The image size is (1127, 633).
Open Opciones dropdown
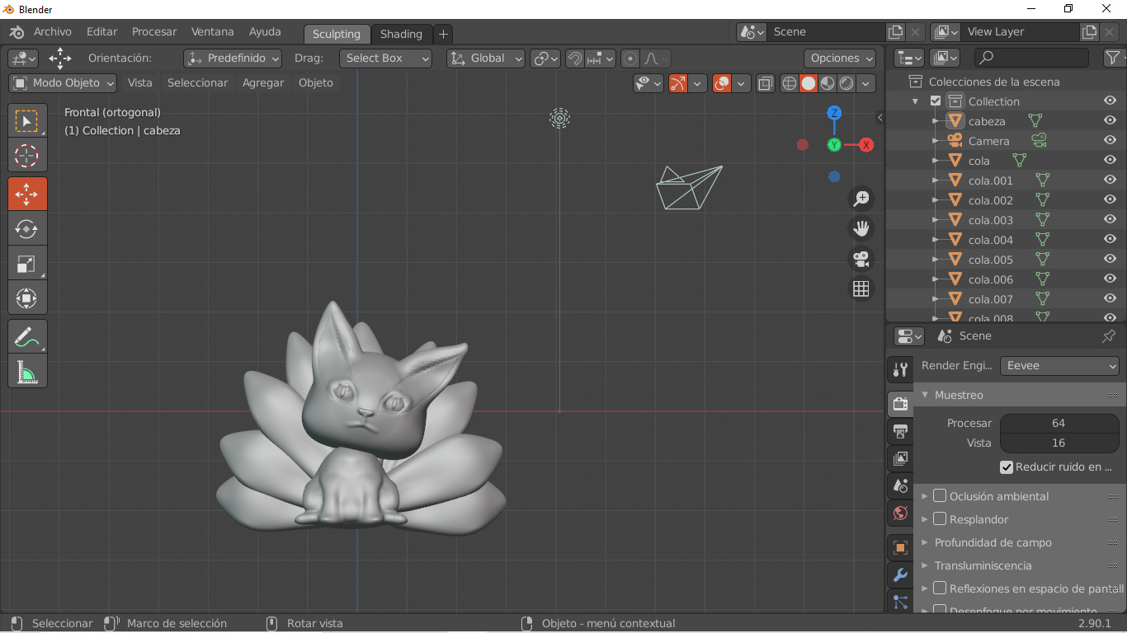point(840,59)
